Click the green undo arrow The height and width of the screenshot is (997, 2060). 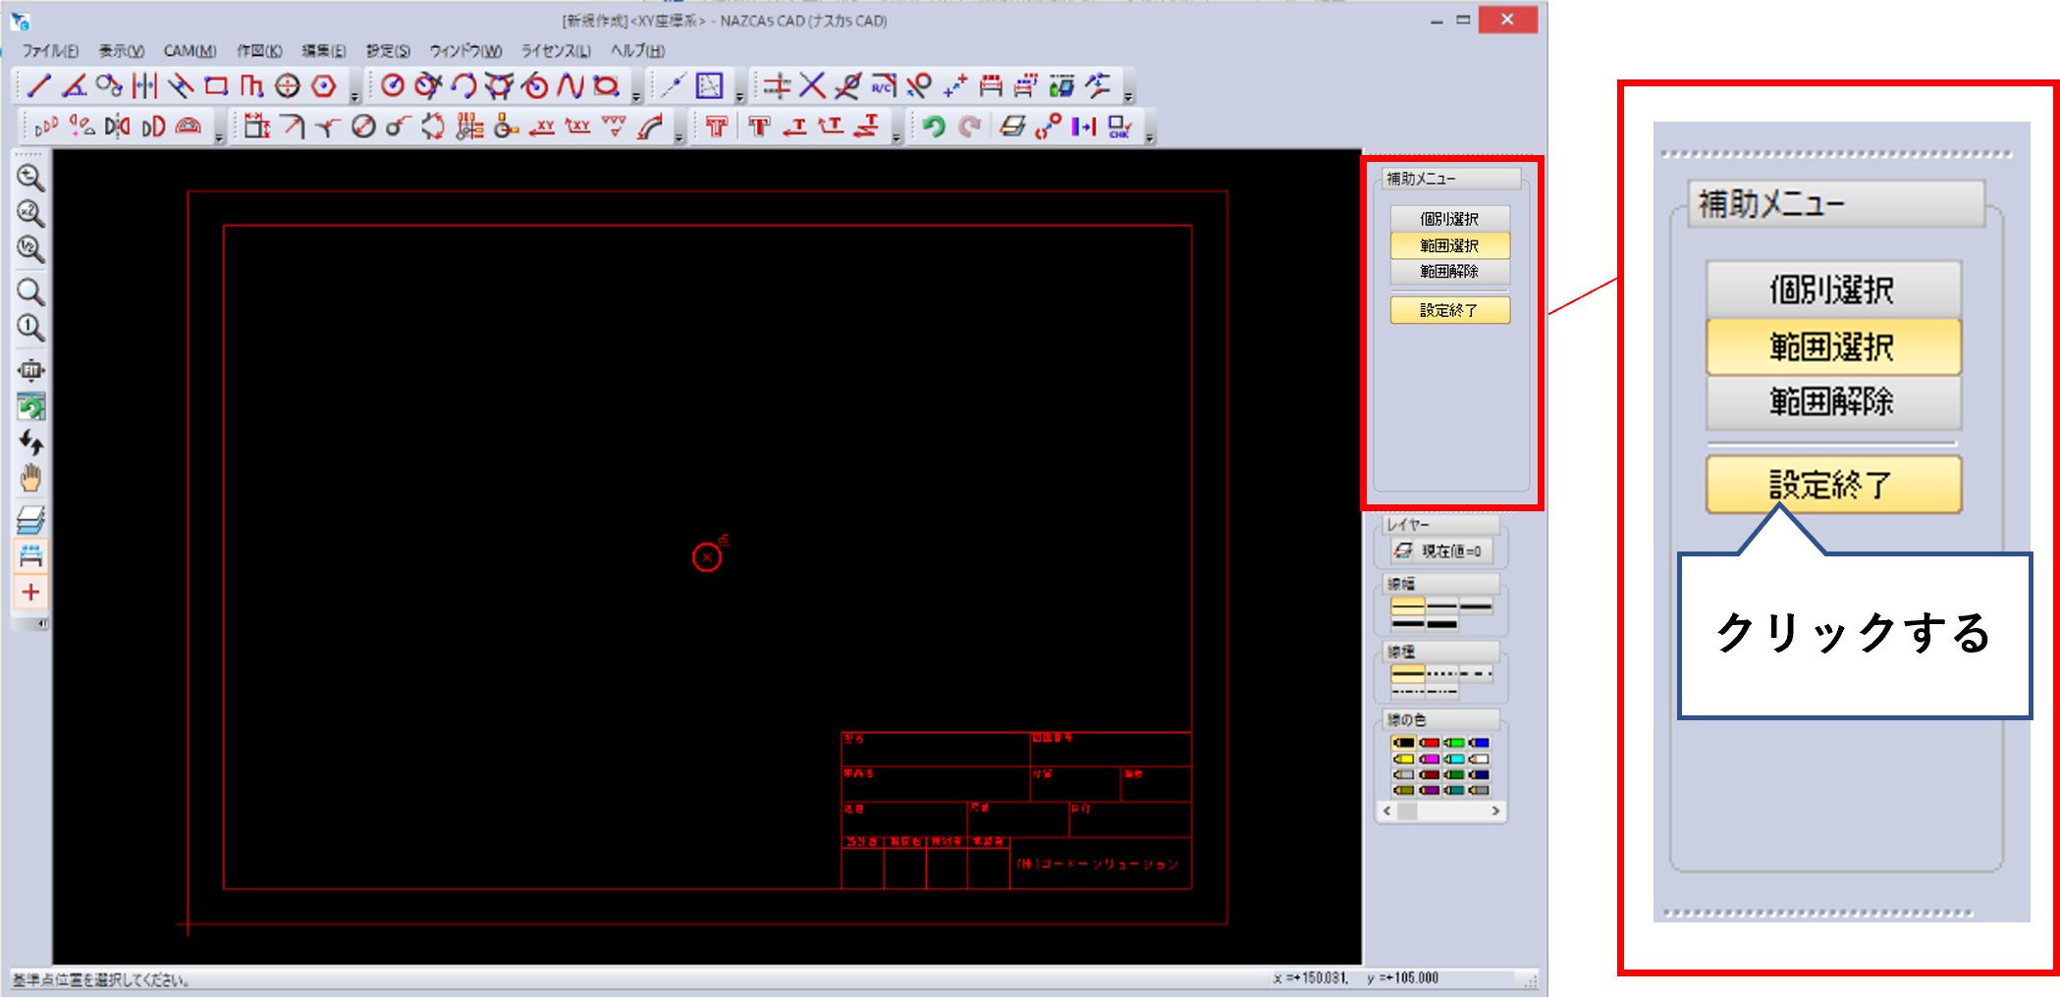coord(934,127)
